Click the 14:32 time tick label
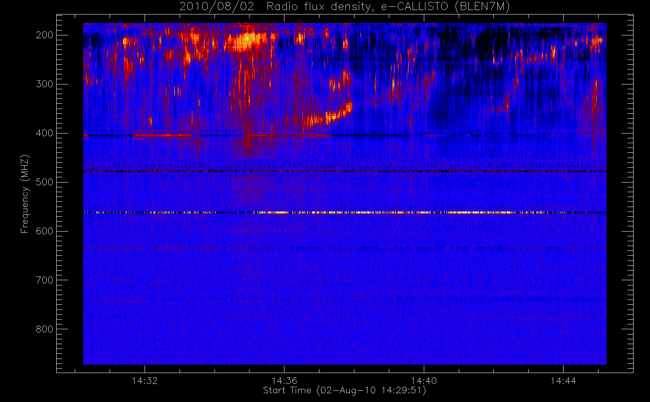This screenshot has width=650, height=402. [145, 381]
